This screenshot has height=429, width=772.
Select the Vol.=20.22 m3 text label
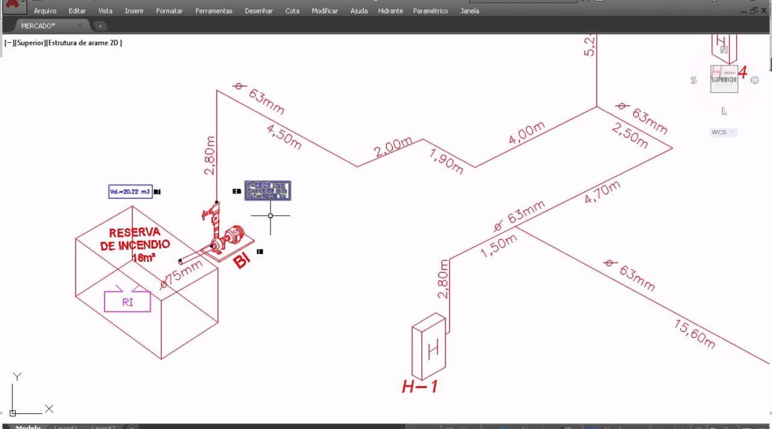[130, 191]
